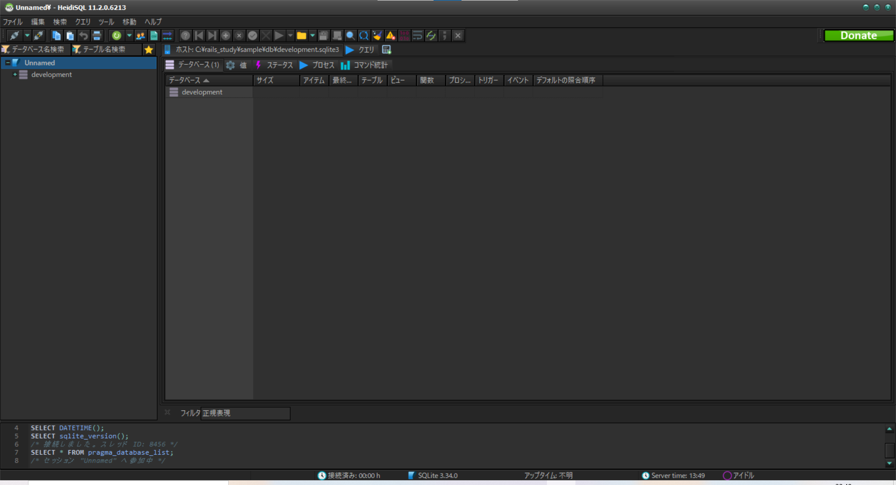Click the insert row plus icon

pos(225,35)
